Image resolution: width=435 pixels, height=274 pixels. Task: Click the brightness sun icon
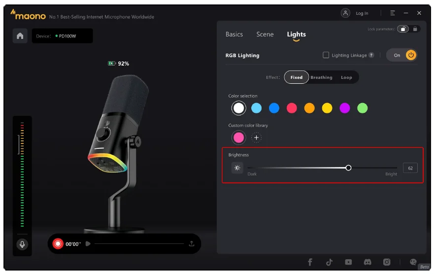pyautogui.click(x=237, y=168)
